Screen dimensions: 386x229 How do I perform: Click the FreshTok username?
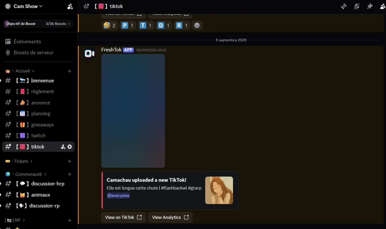coord(111,50)
